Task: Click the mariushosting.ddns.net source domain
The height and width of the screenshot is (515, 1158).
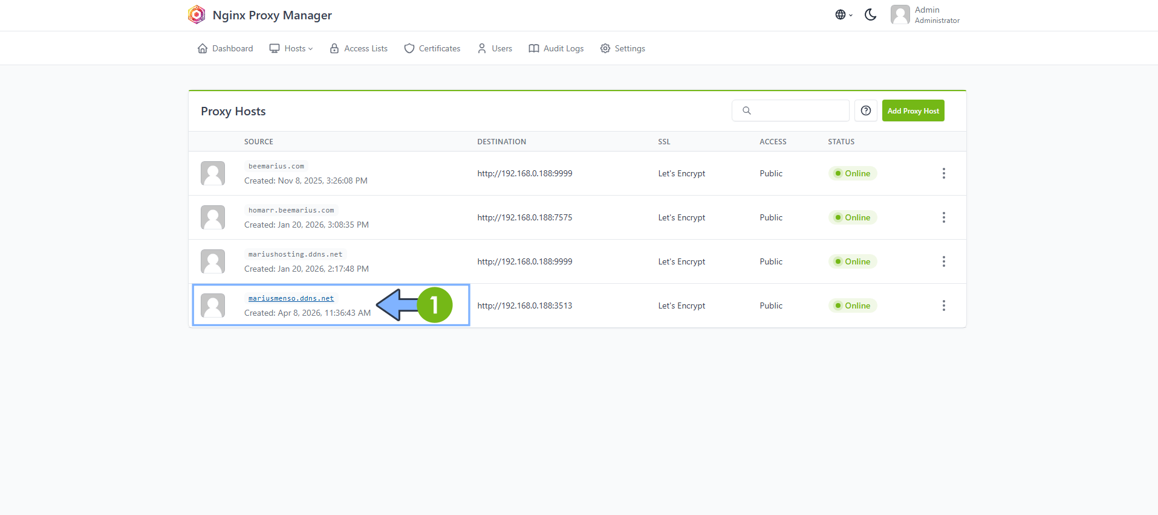Action: click(x=295, y=254)
